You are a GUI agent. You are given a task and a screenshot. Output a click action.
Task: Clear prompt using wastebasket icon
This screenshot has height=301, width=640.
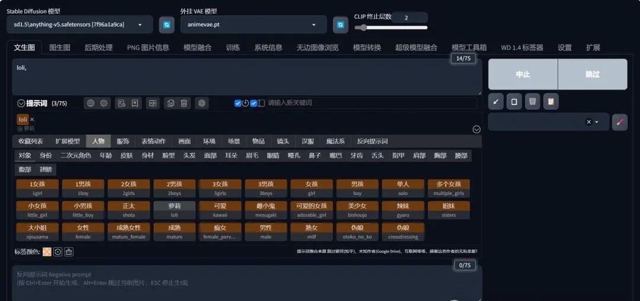click(x=533, y=101)
